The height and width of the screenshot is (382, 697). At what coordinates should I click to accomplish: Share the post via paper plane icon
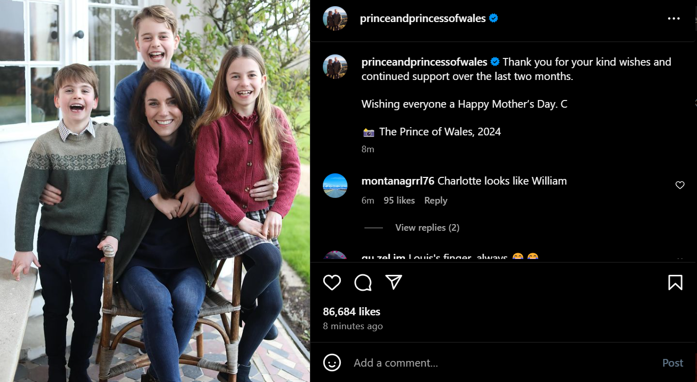click(394, 282)
